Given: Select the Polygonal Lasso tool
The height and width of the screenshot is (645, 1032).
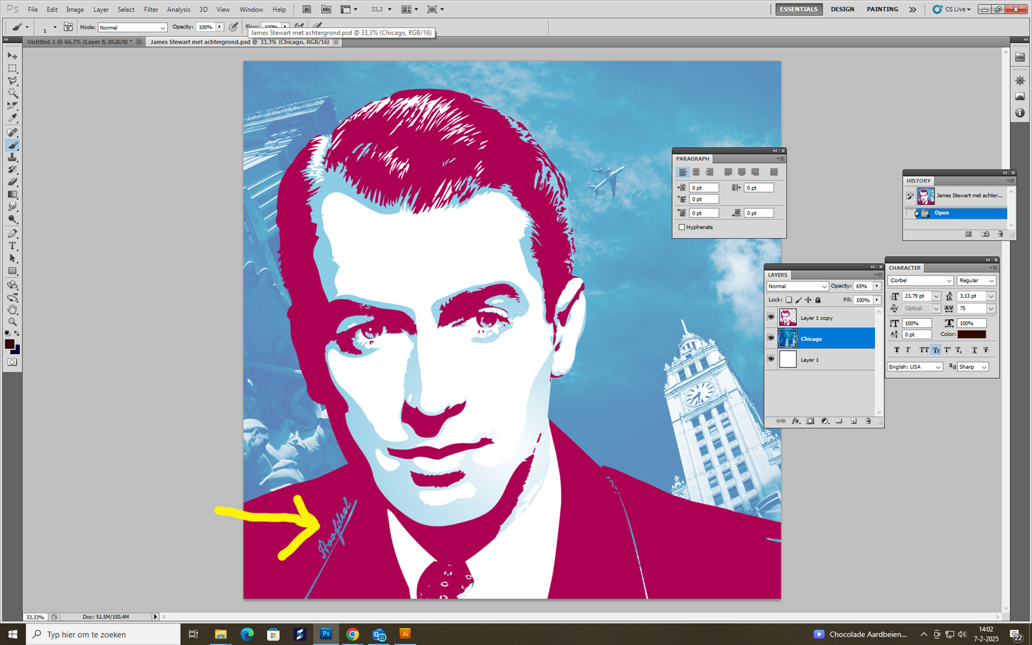Looking at the screenshot, I should pos(12,81).
